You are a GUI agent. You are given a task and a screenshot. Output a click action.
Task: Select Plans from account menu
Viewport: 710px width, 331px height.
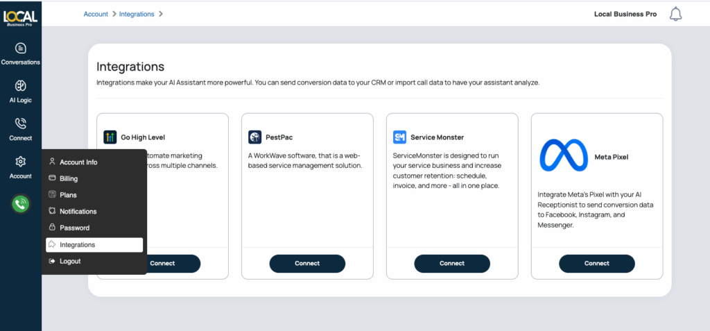click(94, 195)
